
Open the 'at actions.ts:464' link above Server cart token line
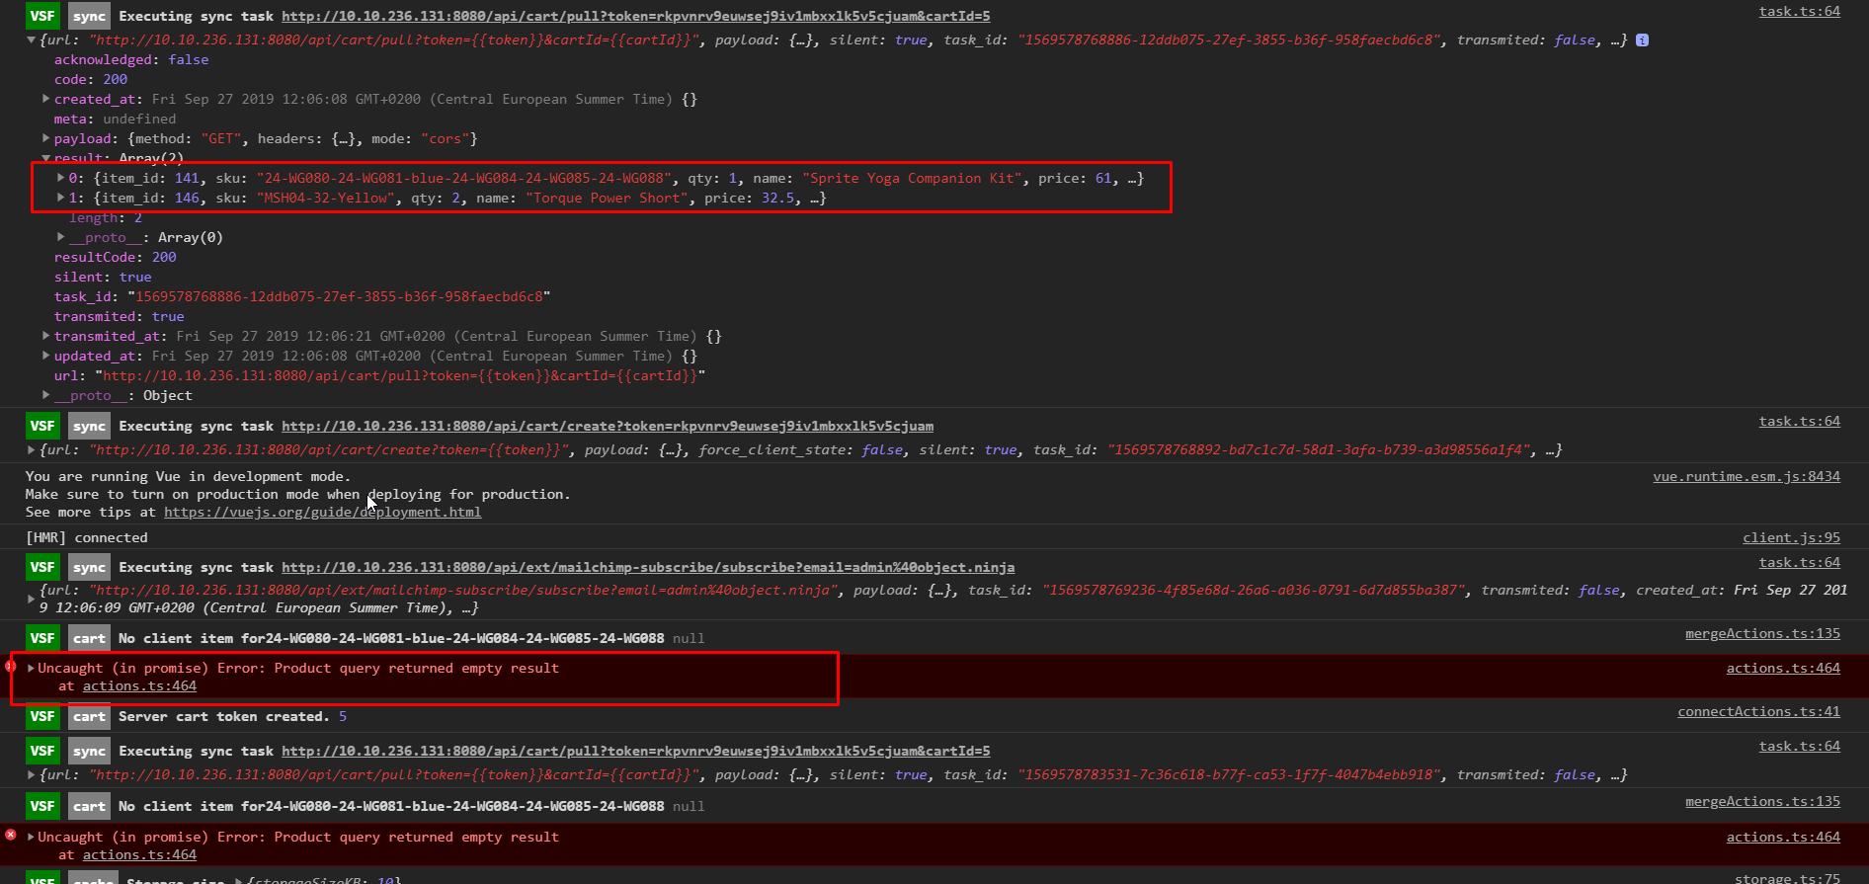pyautogui.click(x=139, y=685)
